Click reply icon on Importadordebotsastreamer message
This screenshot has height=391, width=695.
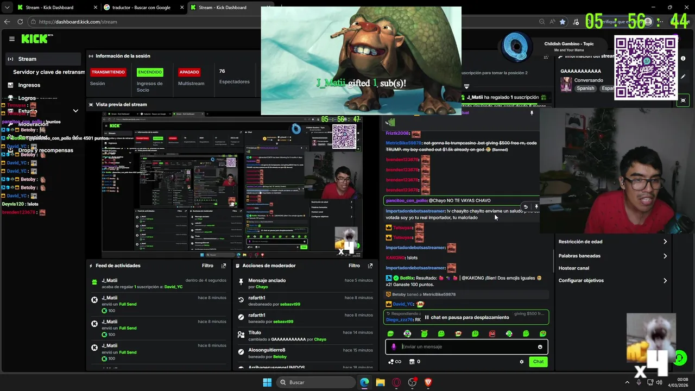[526, 207]
